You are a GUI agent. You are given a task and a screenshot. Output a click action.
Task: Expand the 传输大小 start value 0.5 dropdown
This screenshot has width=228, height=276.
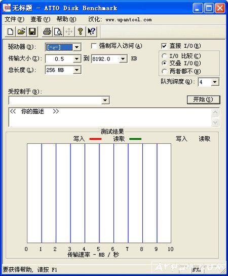coord(77,59)
